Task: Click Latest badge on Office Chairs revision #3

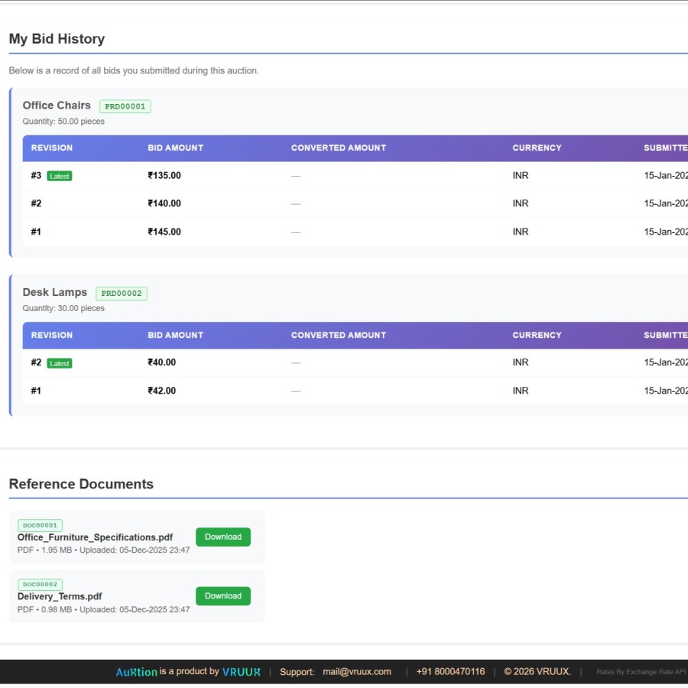Action: click(60, 176)
